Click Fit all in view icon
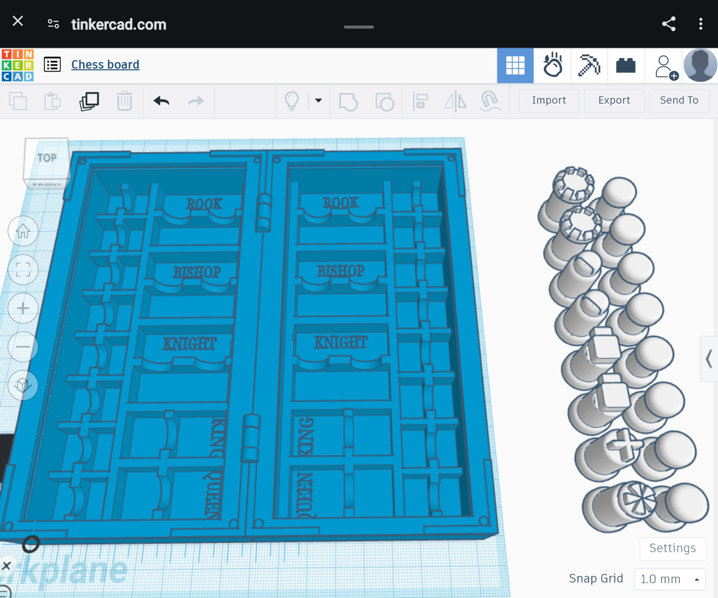718x598 pixels. (x=23, y=270)
